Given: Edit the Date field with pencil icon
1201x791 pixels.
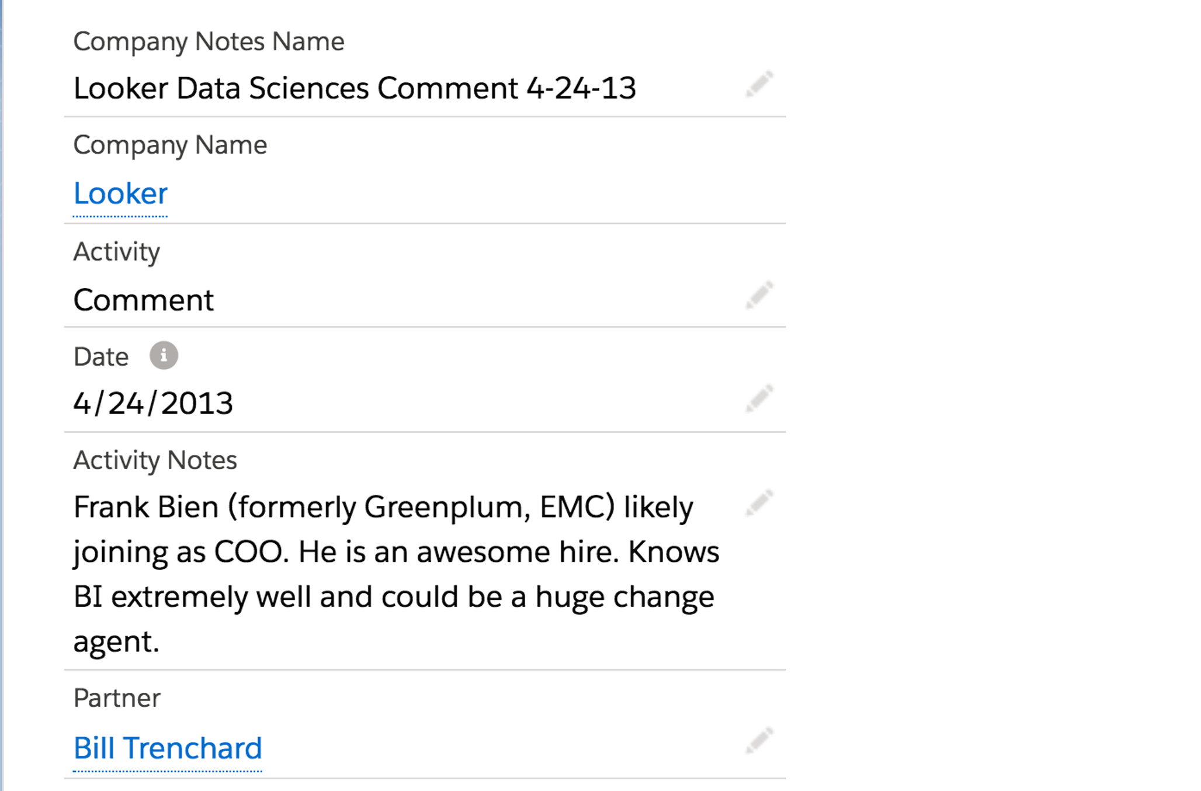Looking at the screenshot, I should click(x=759, y=398).
